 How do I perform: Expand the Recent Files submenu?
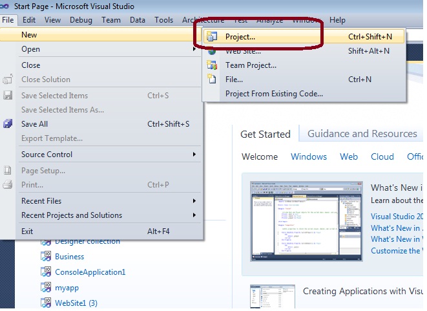(x=194, y=201)
